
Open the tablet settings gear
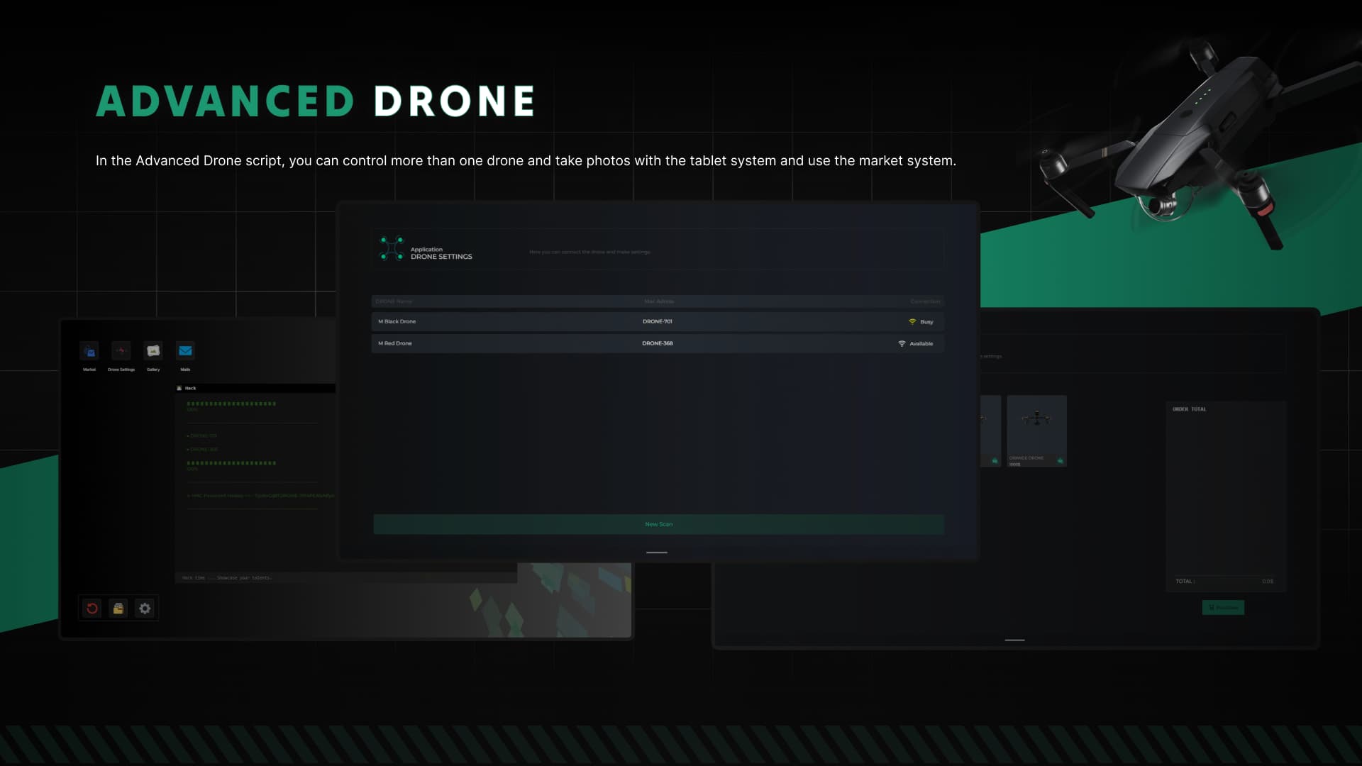click(145, 608)
